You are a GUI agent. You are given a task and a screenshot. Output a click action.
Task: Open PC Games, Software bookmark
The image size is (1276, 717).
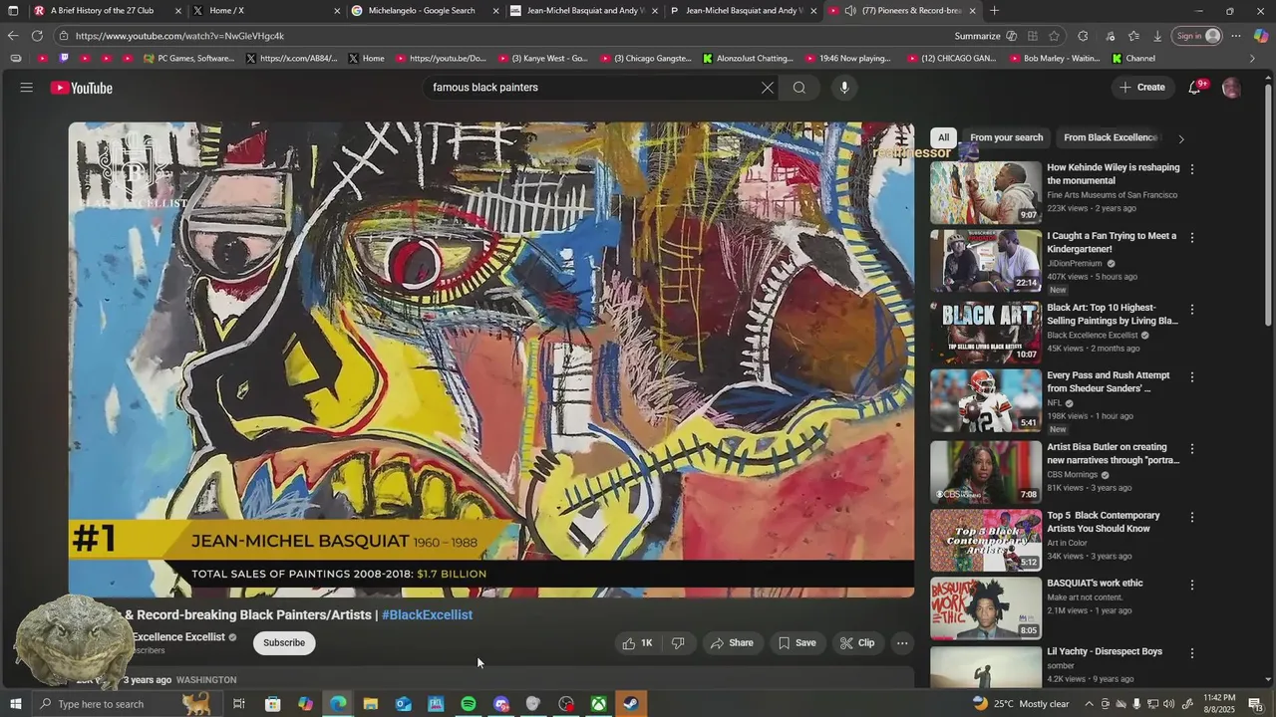pyautogui.click(x=189, y=59)
